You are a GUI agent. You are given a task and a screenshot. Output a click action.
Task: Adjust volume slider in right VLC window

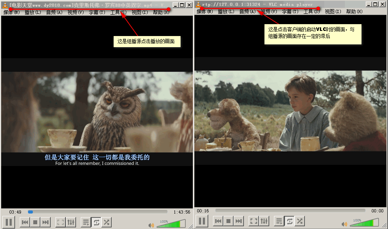coord(365,222)
